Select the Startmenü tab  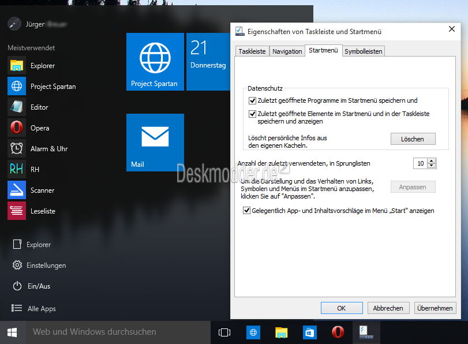[x=323, y=50]
